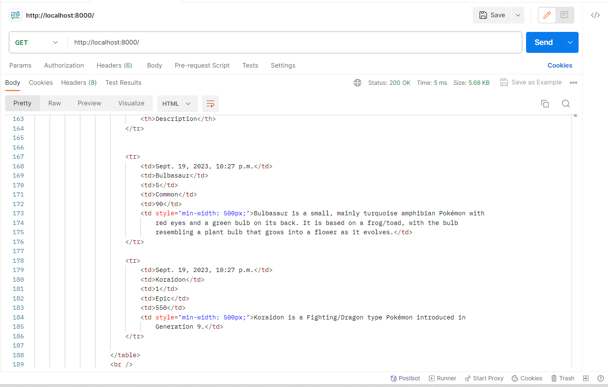
Task: Click the Koraidon table cell text
Action: pos(171,280)
